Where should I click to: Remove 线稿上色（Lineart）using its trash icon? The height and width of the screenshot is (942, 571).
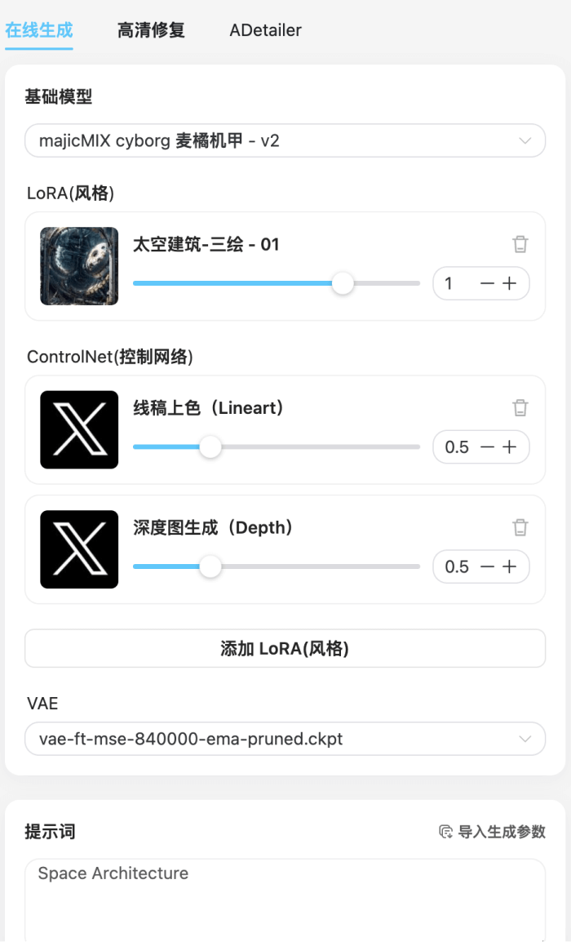520,407
